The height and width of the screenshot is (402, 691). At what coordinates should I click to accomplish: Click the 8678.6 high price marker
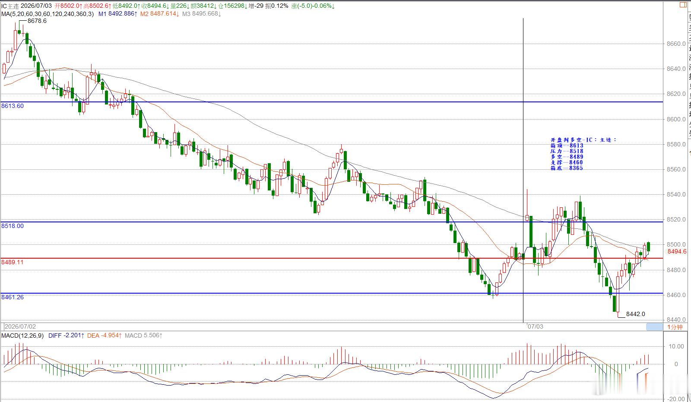tap(37, 21)
